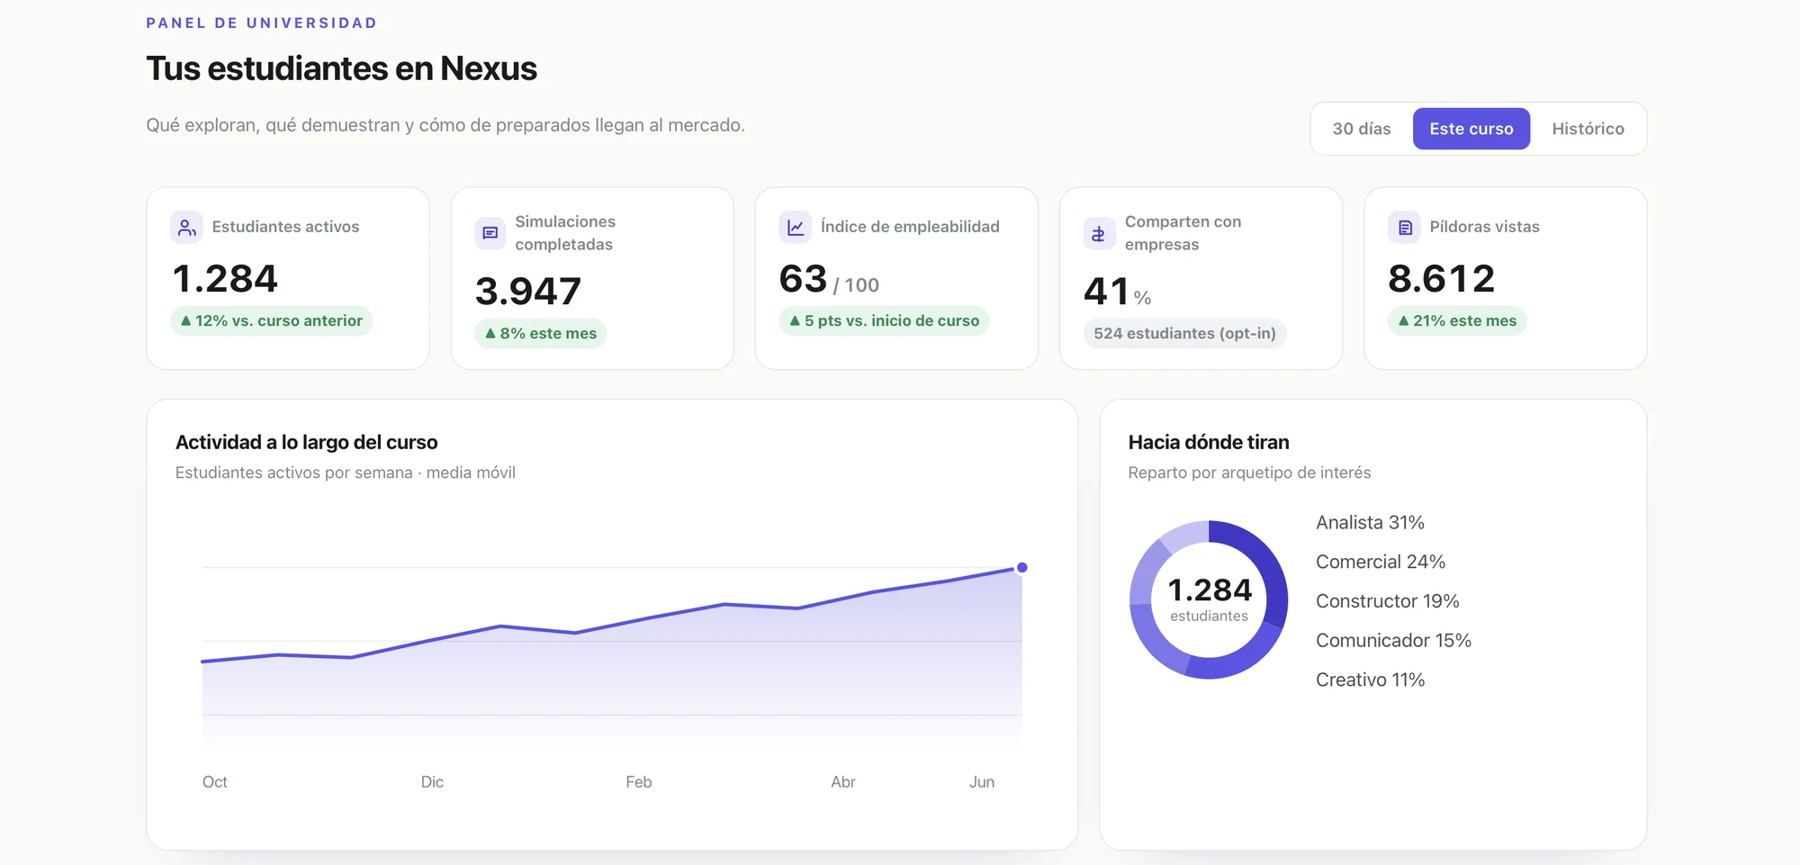
Task: Select the Este curso period tab
Action: [x=1471, y=129]
